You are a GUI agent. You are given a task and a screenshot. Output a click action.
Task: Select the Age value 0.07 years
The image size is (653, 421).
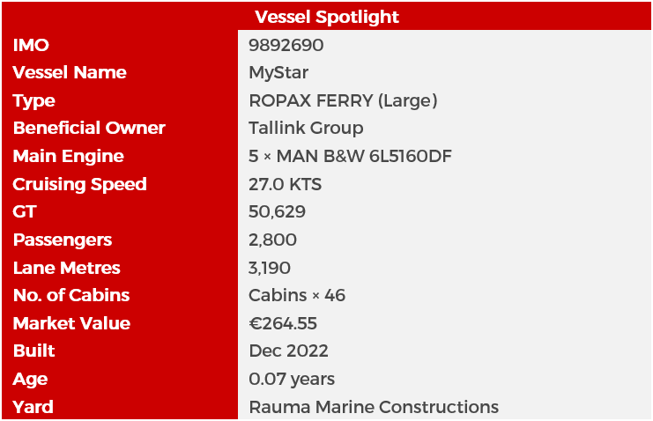point(292,379)
